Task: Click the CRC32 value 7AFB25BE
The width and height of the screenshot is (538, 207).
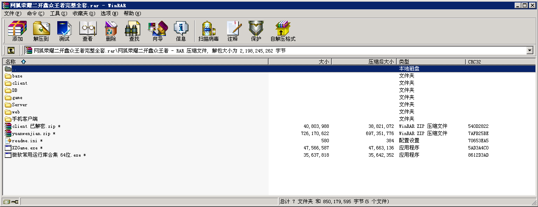Action: pyautogui.click(x=478, y=134)
